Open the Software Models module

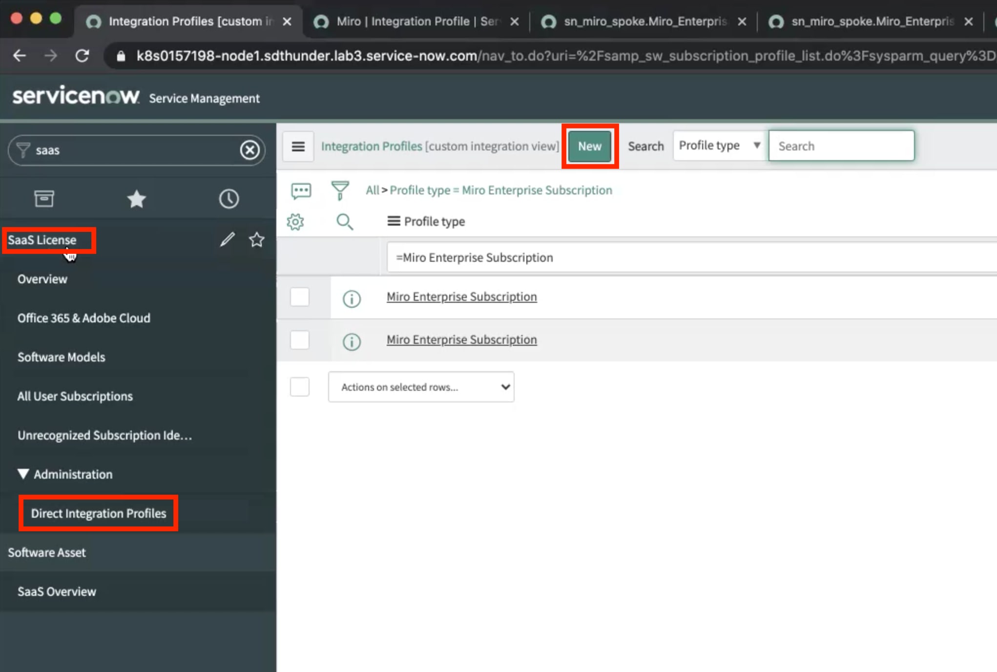(62, 357)
